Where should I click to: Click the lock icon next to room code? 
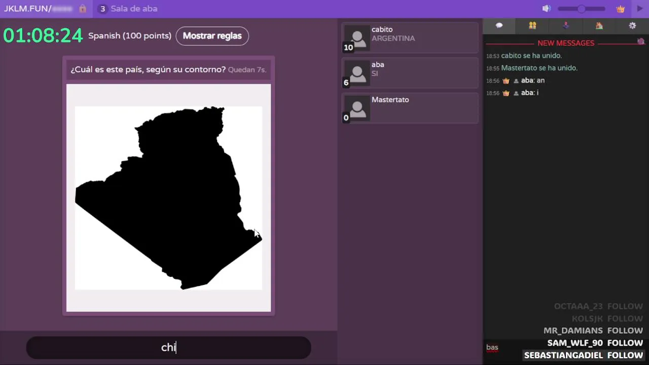tap(83, 9)
